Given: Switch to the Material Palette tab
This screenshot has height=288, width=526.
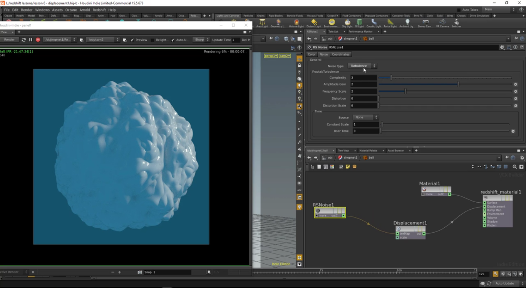Looking at the screenshot, I should pos(368,151).
